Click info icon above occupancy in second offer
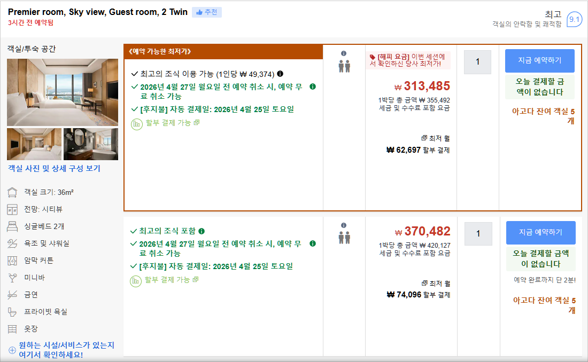Image resolution: width=588 pixels, height=362 pixels. tap(344, 225)
